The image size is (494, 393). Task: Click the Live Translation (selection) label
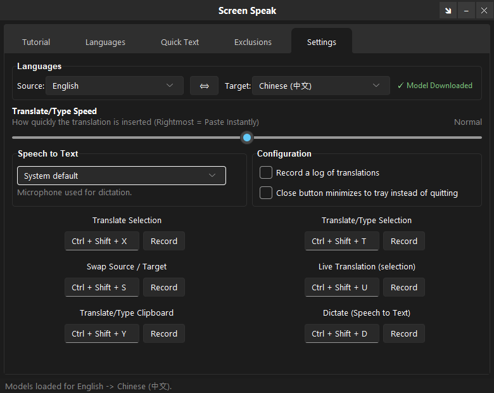point(367,266)
